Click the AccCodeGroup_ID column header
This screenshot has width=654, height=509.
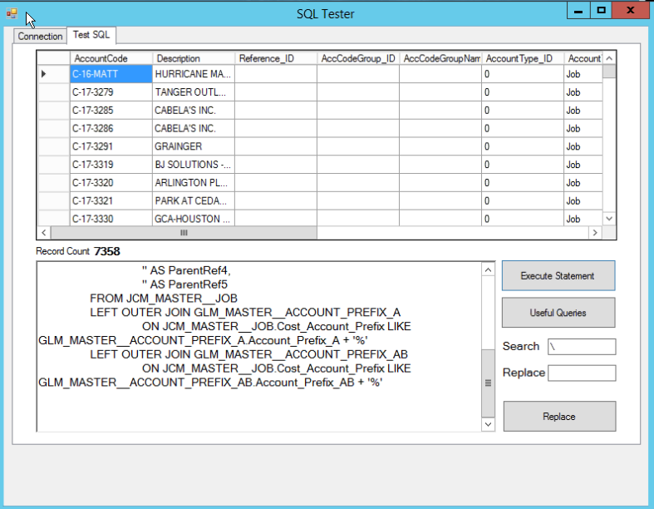[358, 58]
